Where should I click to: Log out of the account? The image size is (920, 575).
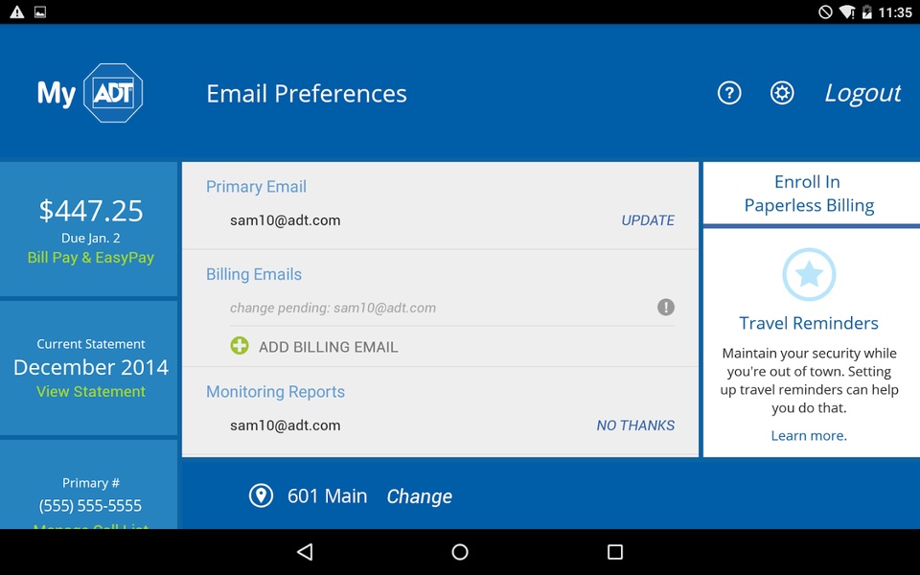coord(862,93)
